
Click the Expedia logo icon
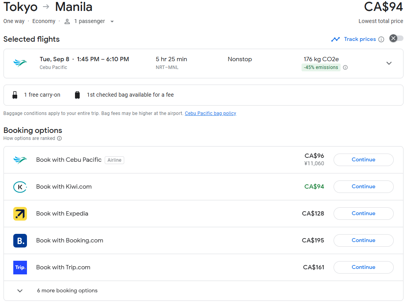click(20, 214)
